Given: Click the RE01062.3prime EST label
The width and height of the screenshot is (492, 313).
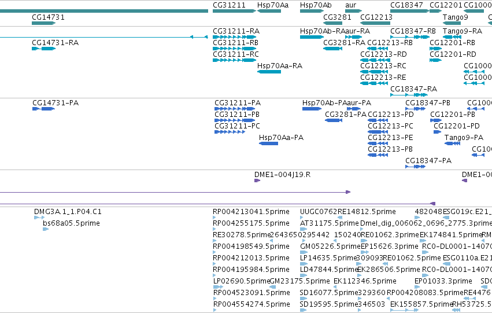Looking at the screenshot, I should tap(390, 235).
